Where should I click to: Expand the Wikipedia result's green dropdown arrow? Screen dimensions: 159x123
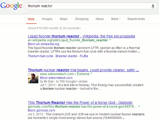110,40
